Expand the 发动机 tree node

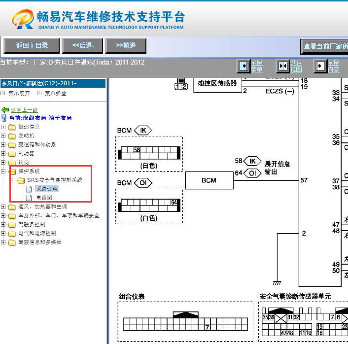[3, 136]
